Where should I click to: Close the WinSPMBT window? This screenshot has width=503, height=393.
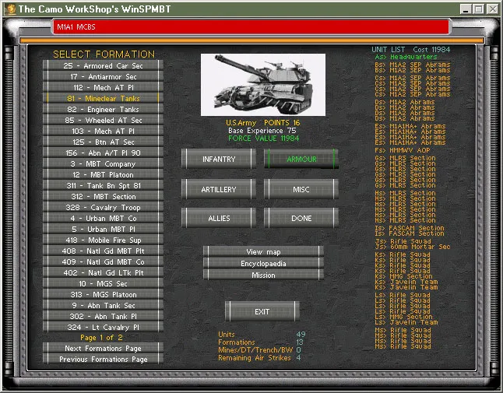tap(492, 9)
